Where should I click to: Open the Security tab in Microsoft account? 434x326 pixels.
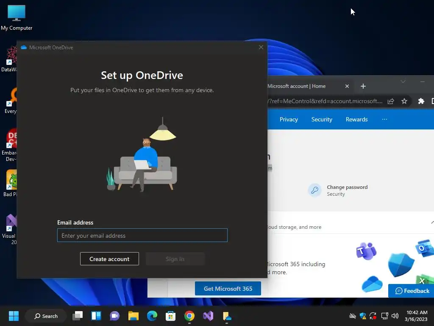coord(321,119)
